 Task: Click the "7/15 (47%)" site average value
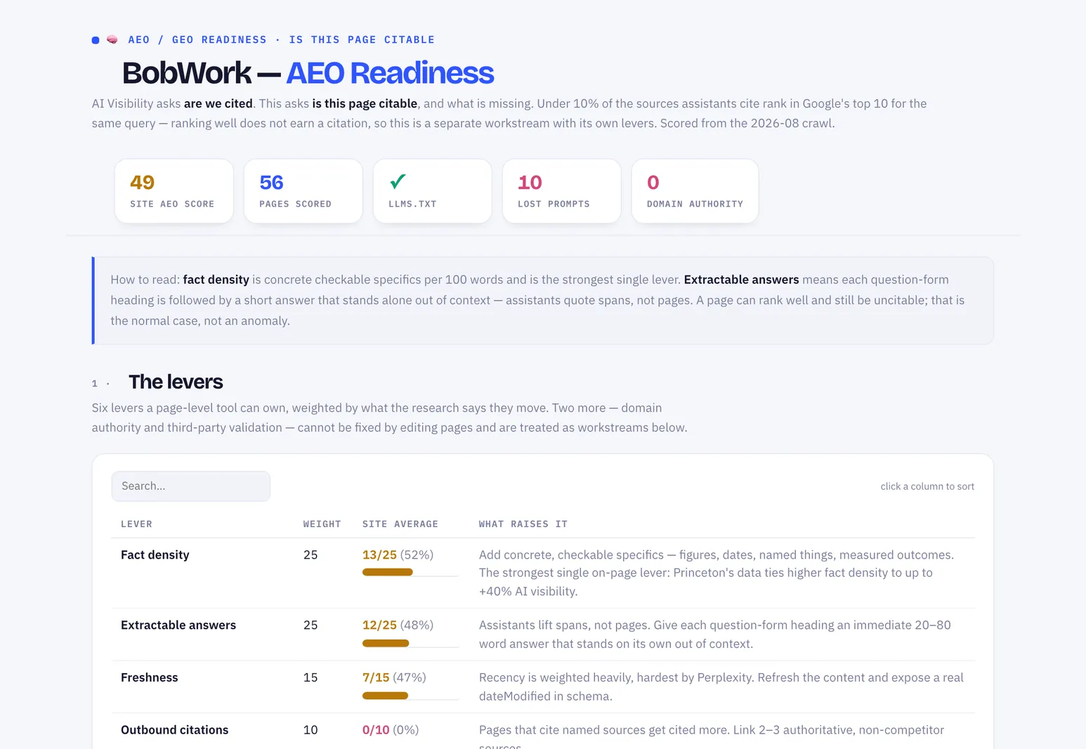coord(394,678)
